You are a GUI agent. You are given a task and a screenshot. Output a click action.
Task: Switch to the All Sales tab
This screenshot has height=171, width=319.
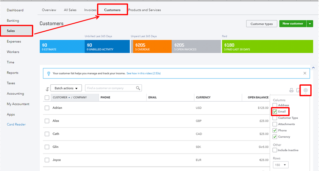pyautogui.click(x=70, y=10)
